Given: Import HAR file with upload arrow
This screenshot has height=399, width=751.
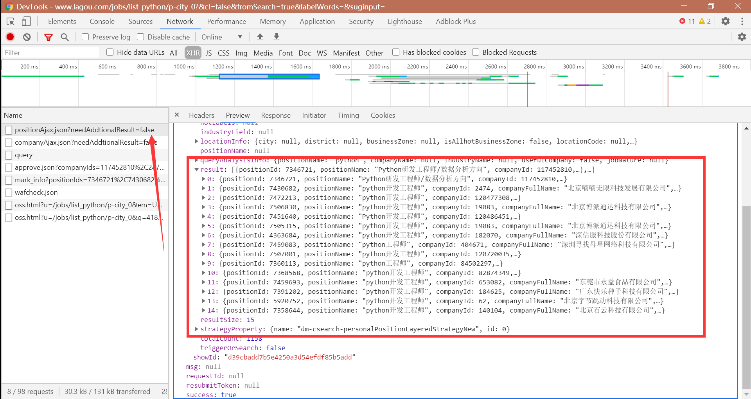Looking at the screenshot, I should tap(260, 37).
